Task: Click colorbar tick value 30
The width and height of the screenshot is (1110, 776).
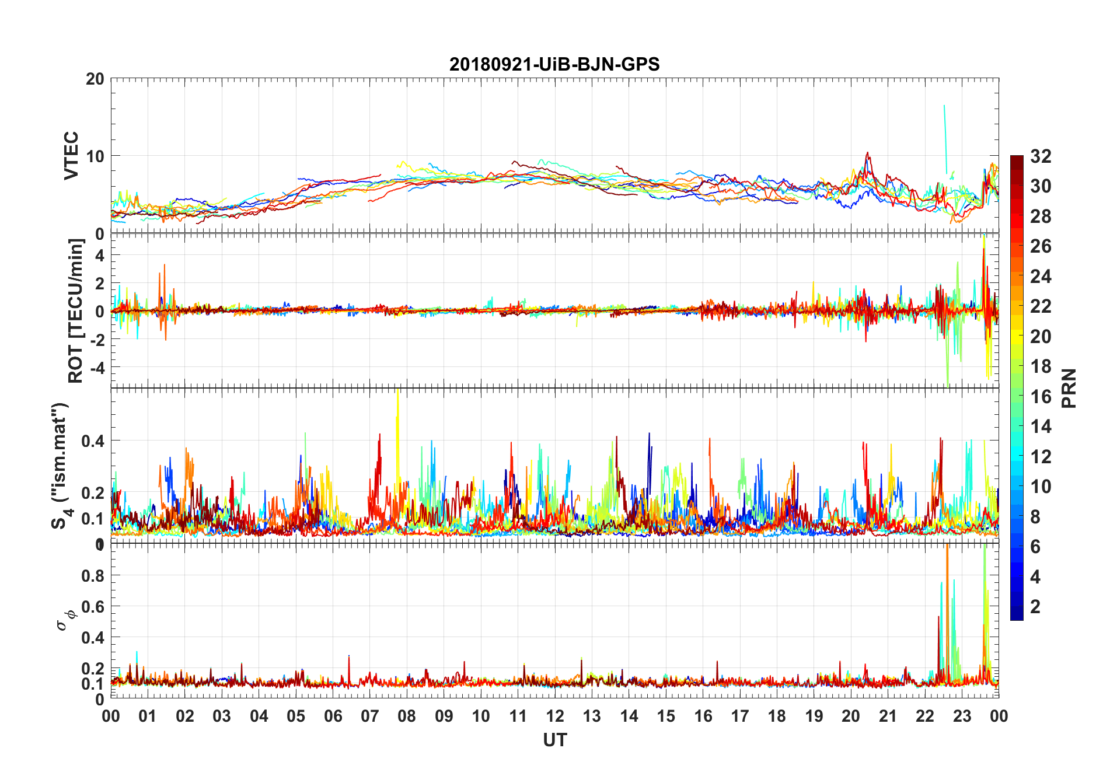Action: tap(1041, 186)
